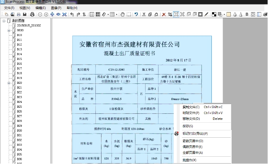
Task: Rotate the image left
Action: pyautogui.click(x=72, y=15)
